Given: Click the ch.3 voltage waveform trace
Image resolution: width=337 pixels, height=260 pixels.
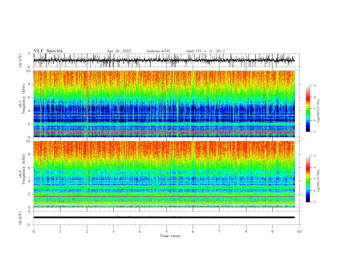Looking at the screenshot, I should coord(164,218).
